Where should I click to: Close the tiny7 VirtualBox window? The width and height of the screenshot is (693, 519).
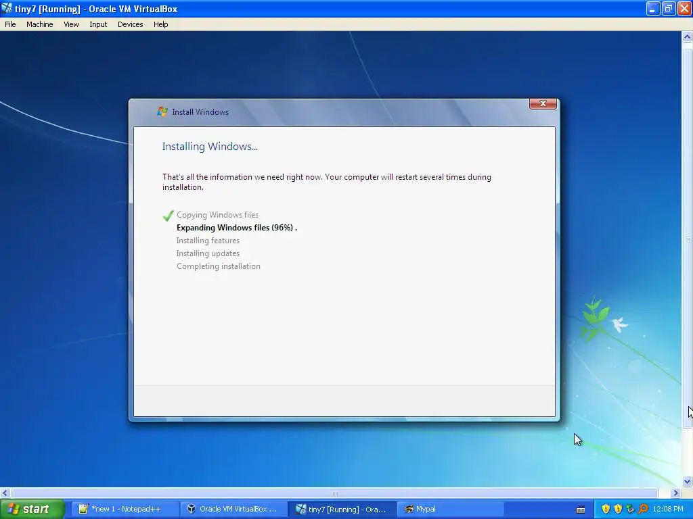[684, 8]
